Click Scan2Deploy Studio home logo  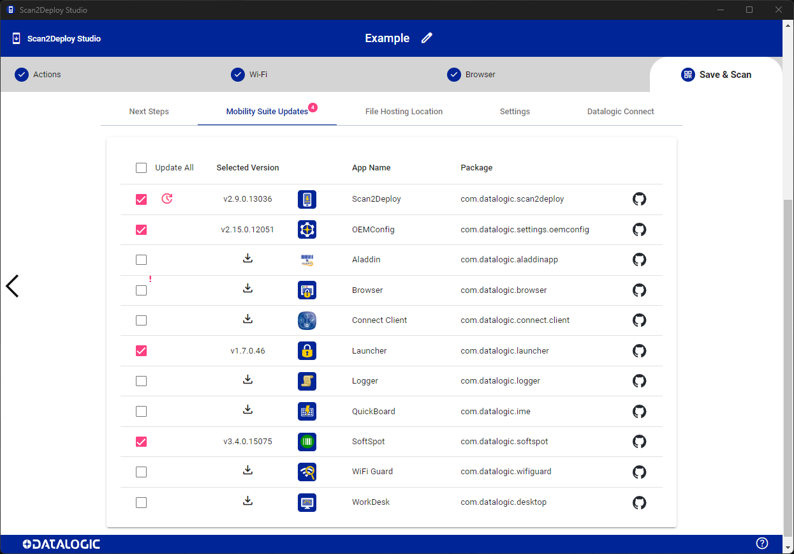tap(57, 38)
